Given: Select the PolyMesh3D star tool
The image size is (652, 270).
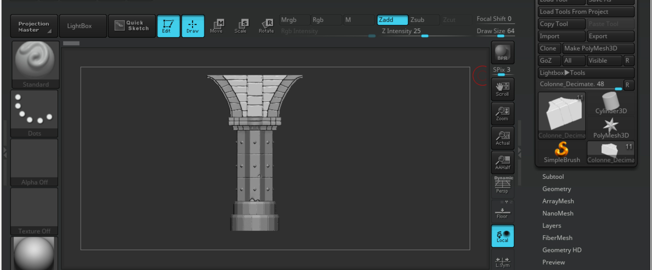Looking at the screenshot, I should tap(611, 128).
